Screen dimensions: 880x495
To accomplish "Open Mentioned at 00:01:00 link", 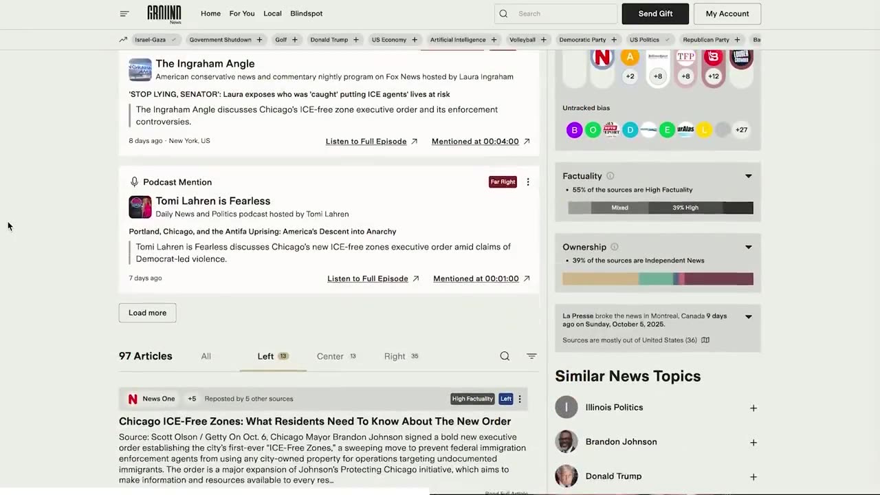I will click(482, 278).
